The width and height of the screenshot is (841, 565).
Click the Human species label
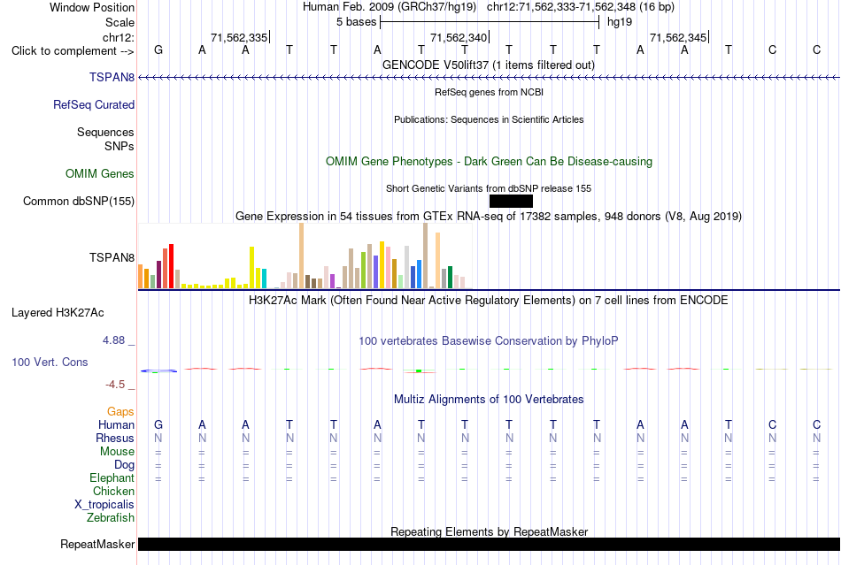click(x=116, y=424)
